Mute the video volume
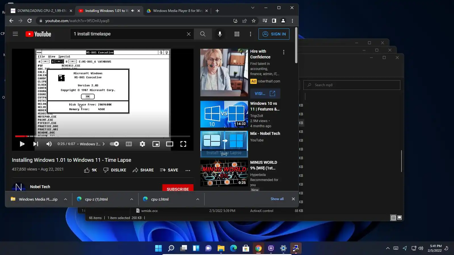 point(49,144)
